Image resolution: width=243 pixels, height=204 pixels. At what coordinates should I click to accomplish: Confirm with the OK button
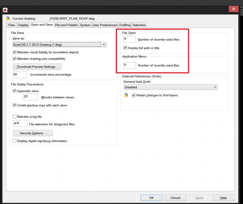pyautogui.click(x=152, y=198)
